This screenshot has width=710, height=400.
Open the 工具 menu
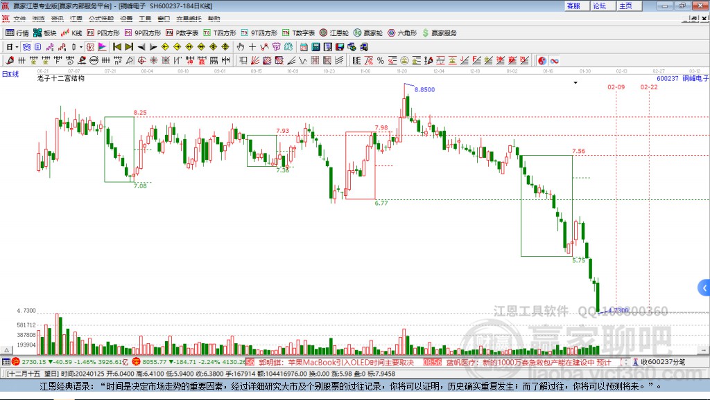coord(145,19)
